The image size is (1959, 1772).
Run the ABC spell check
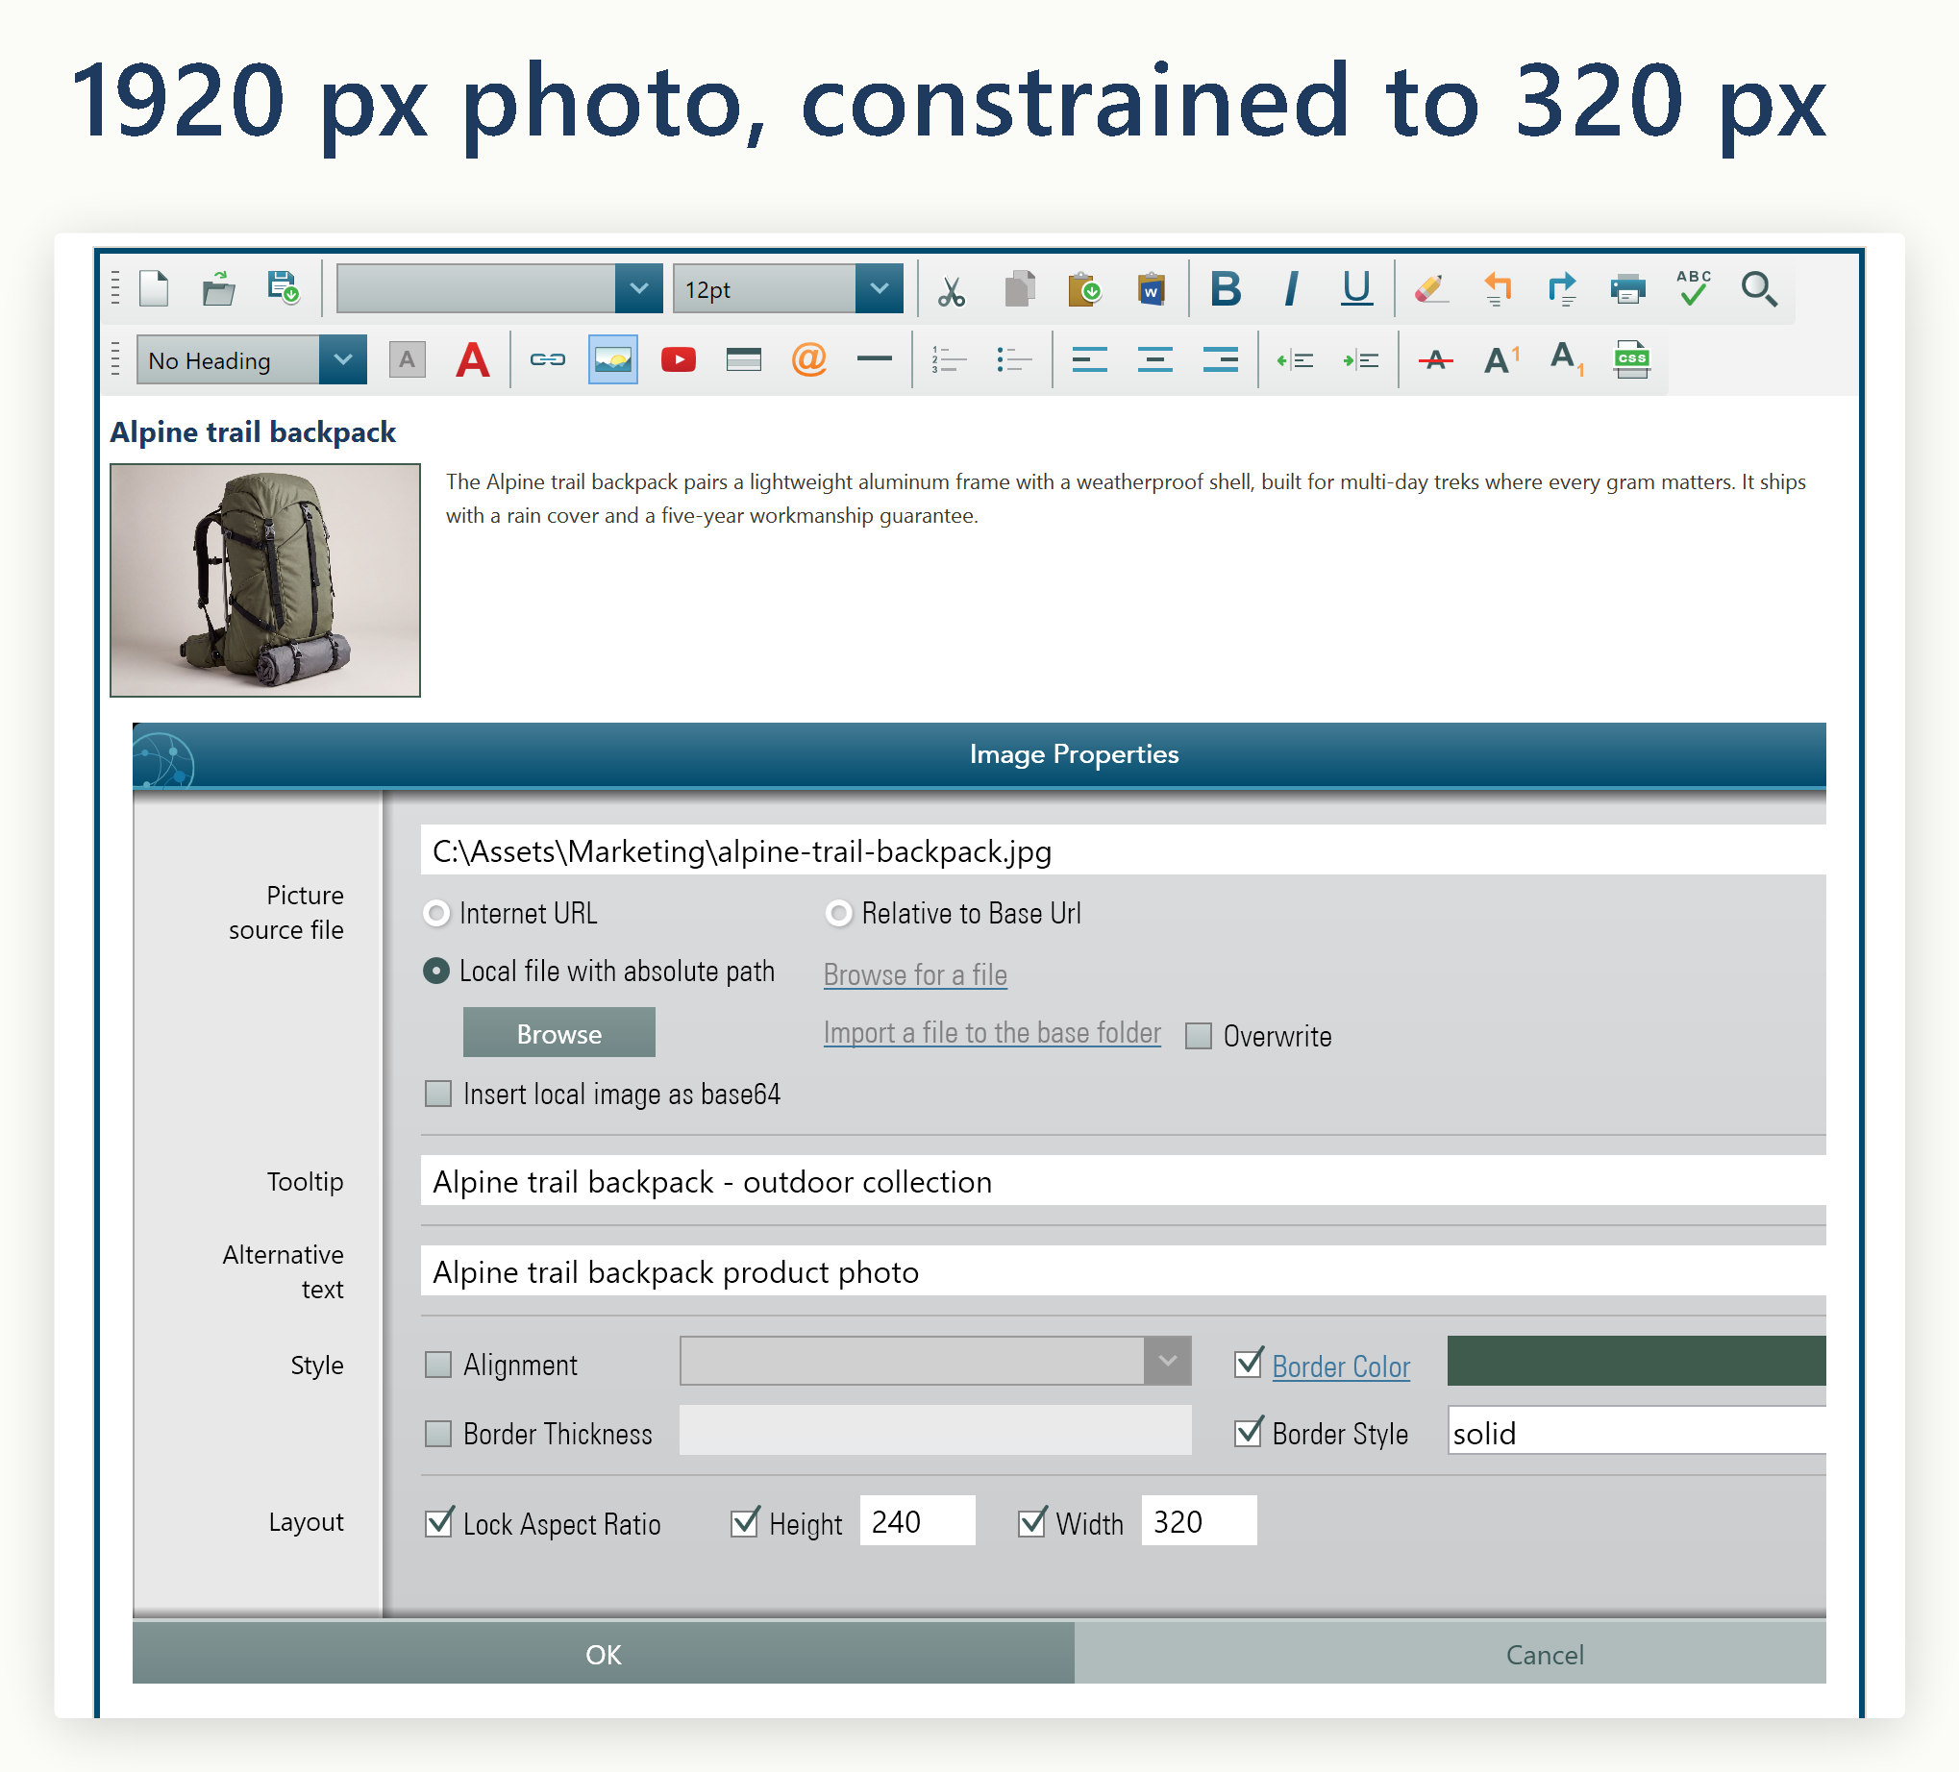tap(1694, 287)
